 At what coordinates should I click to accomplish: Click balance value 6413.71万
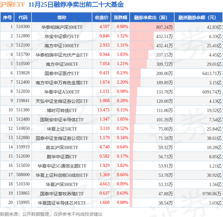[212, 73]
